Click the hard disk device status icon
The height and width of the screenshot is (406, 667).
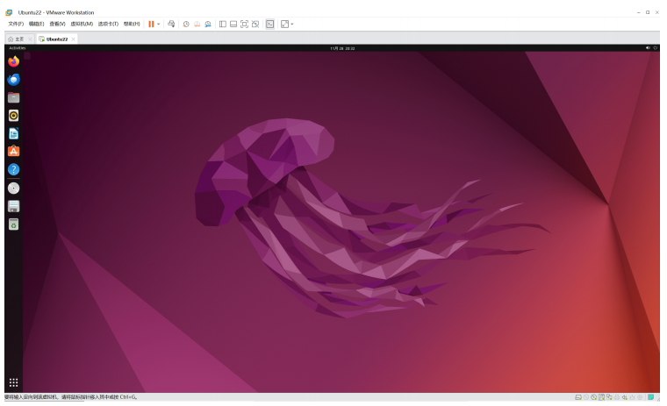(578, 397)
